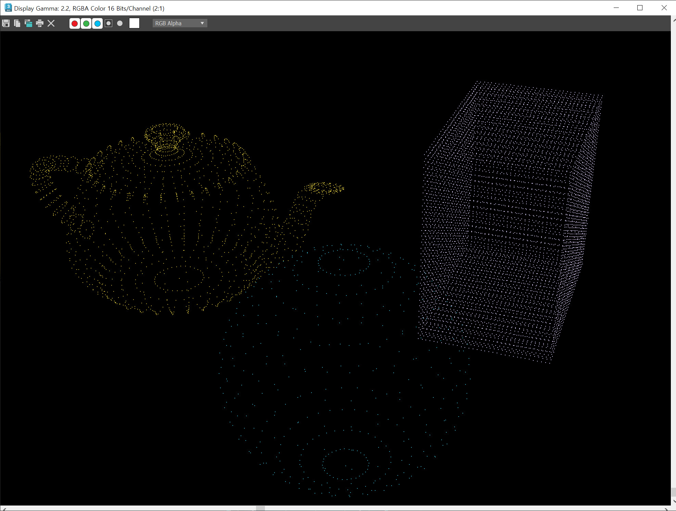Viewport: 676px width, 511px height.
Task: Minimize the Display Gamma window
Action: point(616,8)
